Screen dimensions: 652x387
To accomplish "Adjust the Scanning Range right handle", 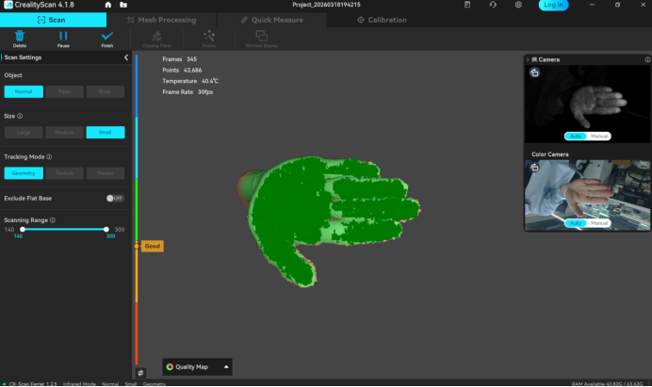I will click(x=106, y=229).
